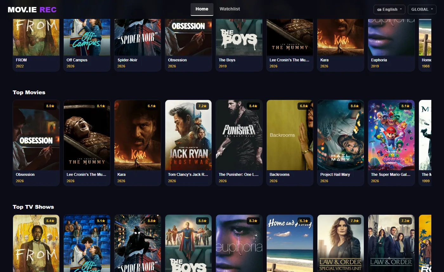Click the 8.4 star badge on the FROM TV show
The width and height of the screenshot is (444, 272).
click(50, 221)
